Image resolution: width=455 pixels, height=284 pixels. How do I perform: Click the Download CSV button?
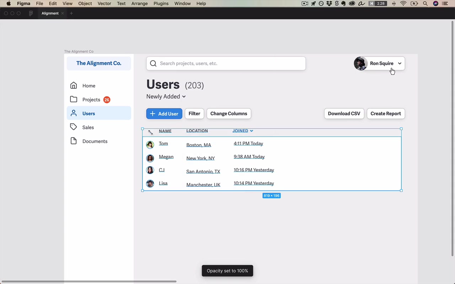tap(344, 114)
